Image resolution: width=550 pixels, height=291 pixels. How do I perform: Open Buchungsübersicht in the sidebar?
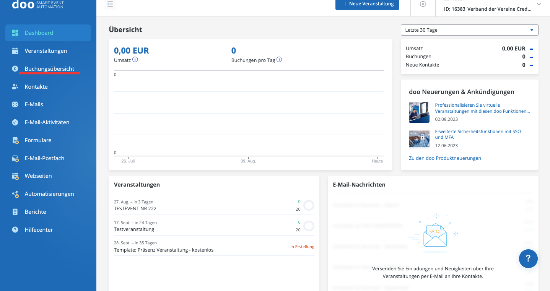[x=49, y=69]
